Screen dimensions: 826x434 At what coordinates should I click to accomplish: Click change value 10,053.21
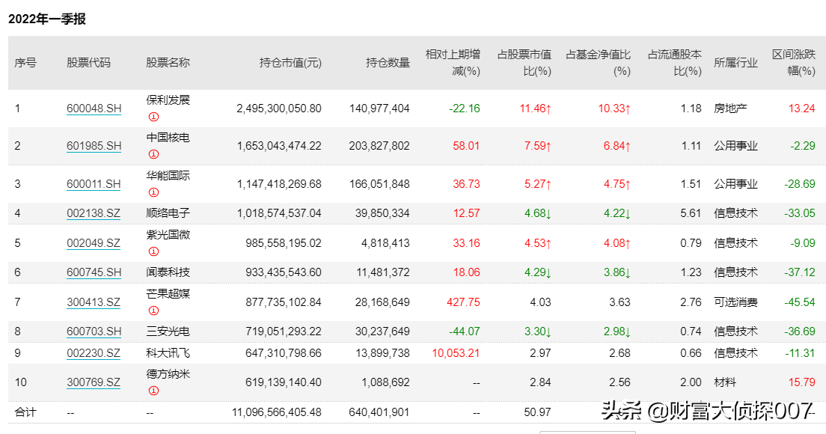click(456, 353)
